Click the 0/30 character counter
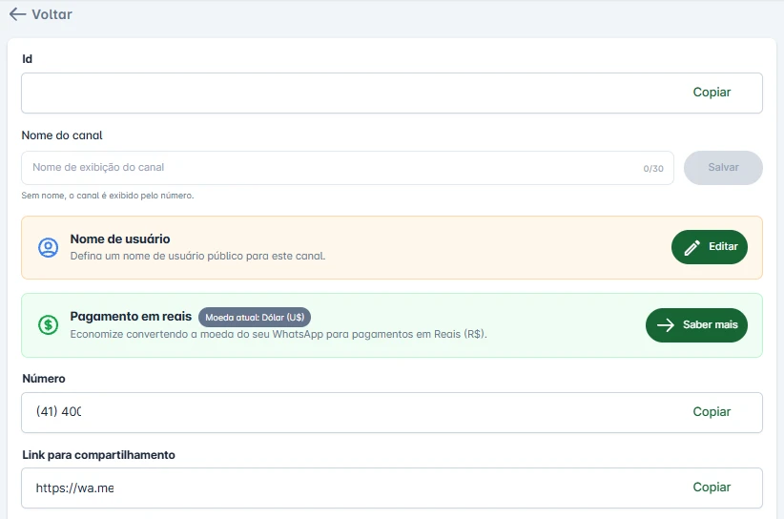 (653, 169)
